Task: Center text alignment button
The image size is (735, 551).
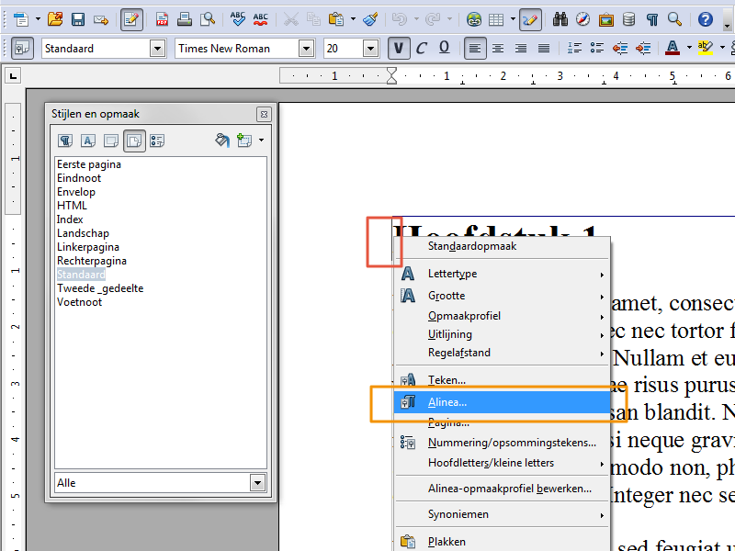Action: (x=498, y=49)
